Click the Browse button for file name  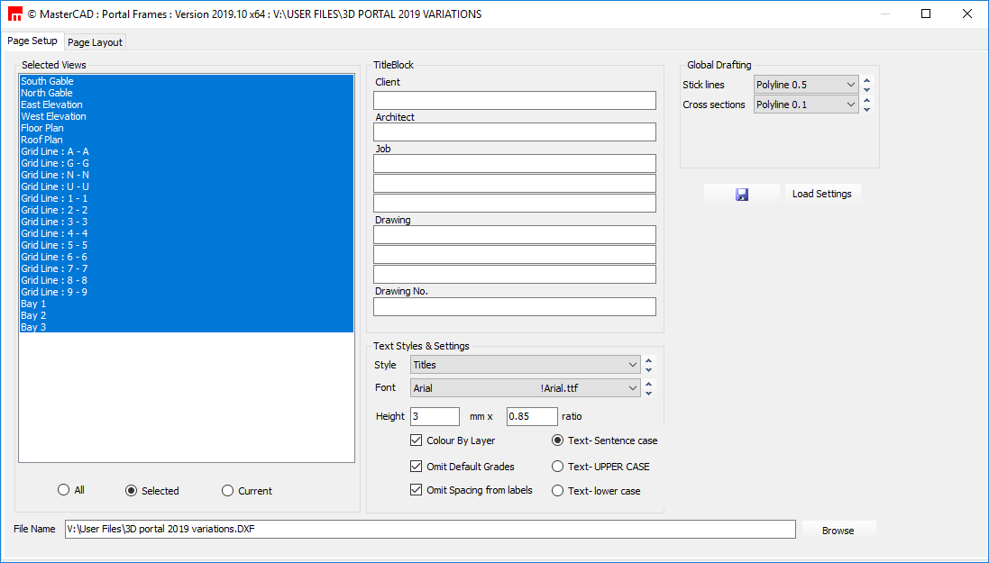coord(838,531)
